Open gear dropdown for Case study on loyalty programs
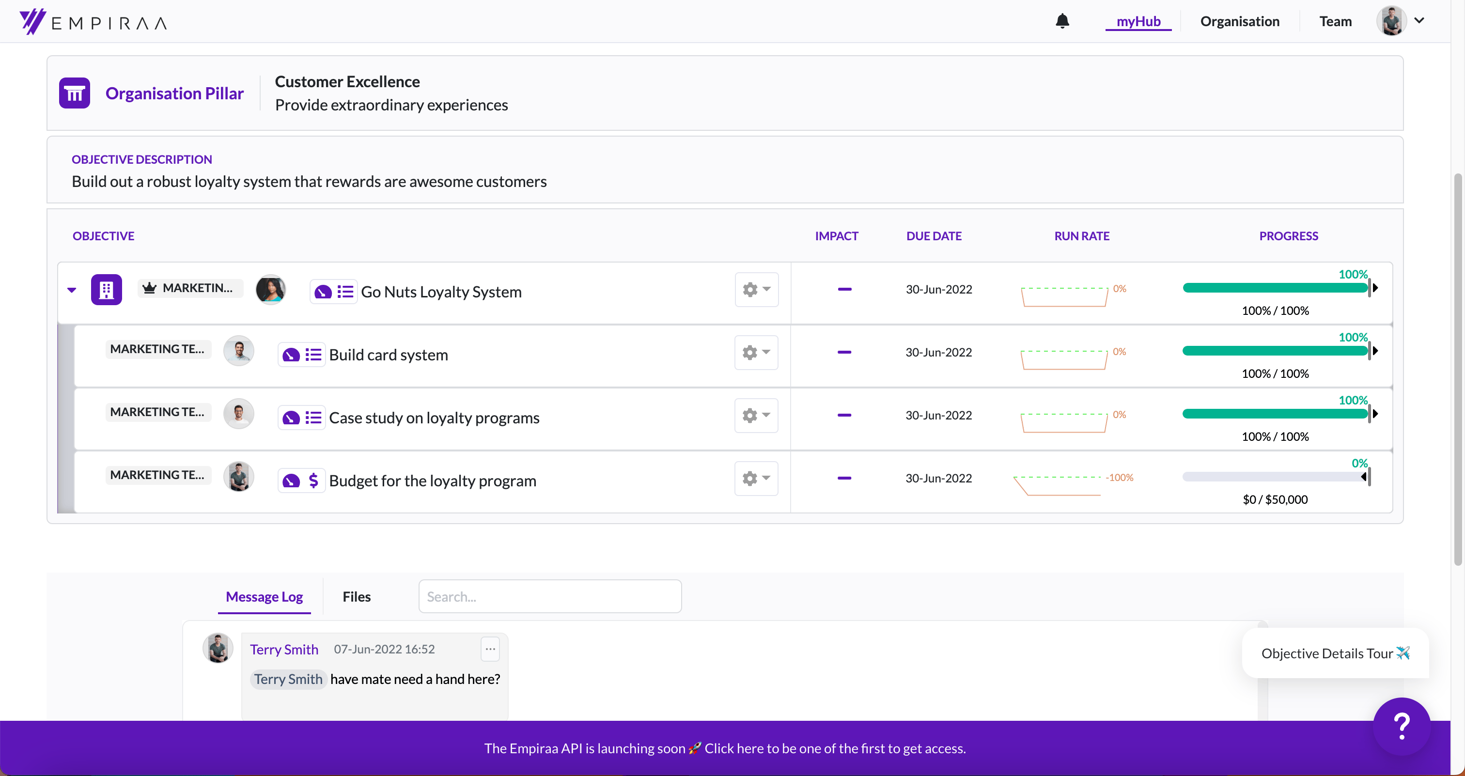1465x776 pixels. 756,416
